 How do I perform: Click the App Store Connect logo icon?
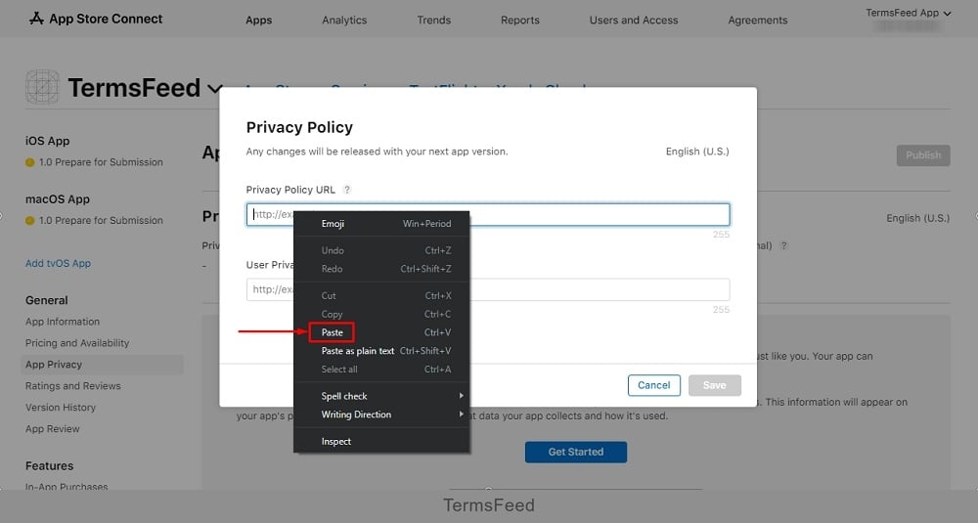[x=36, y=19]
